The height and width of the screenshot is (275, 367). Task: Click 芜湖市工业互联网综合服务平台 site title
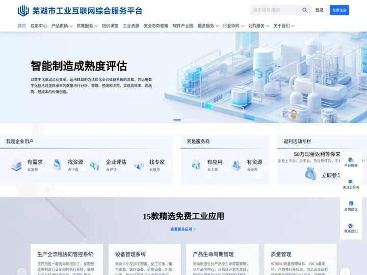point(87,11)
